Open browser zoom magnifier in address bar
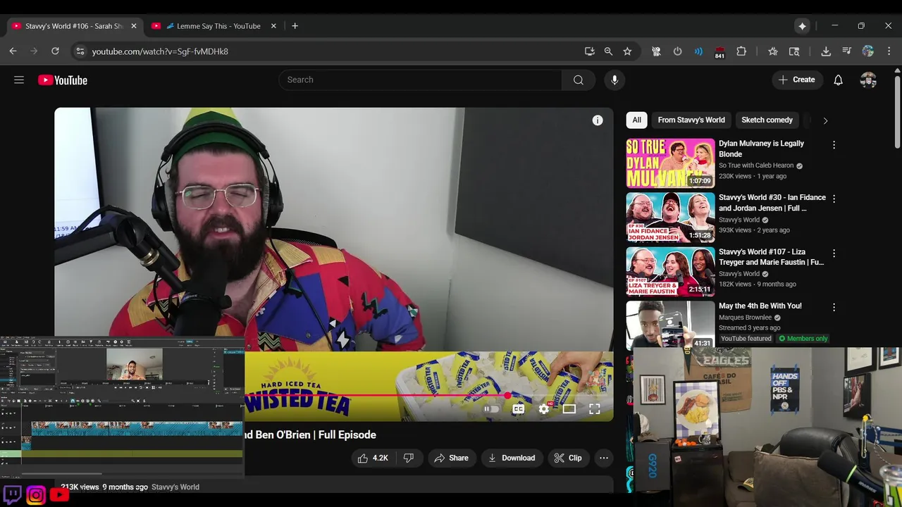 coord(608,51)
